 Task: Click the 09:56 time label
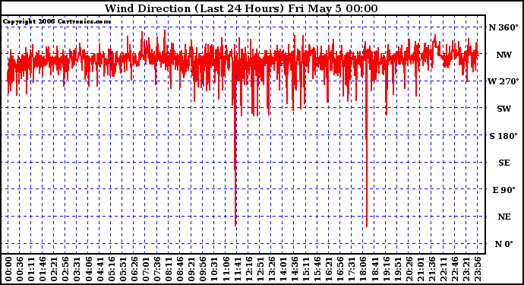pos(203,269)
